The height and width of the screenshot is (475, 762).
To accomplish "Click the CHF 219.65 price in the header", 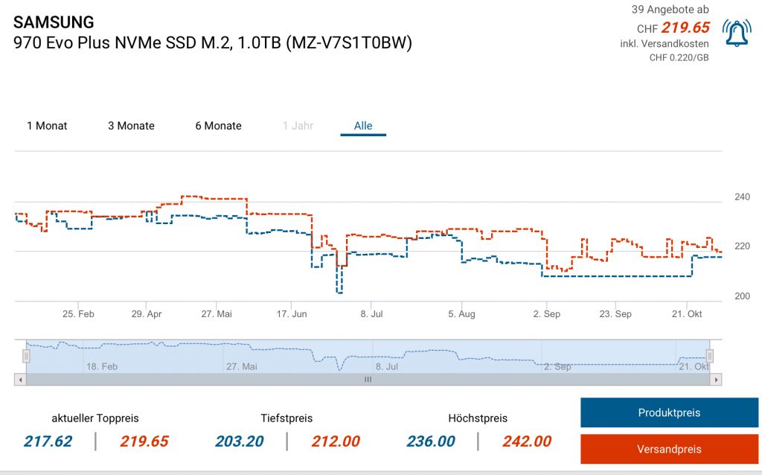I will click(x=673, y=28).
